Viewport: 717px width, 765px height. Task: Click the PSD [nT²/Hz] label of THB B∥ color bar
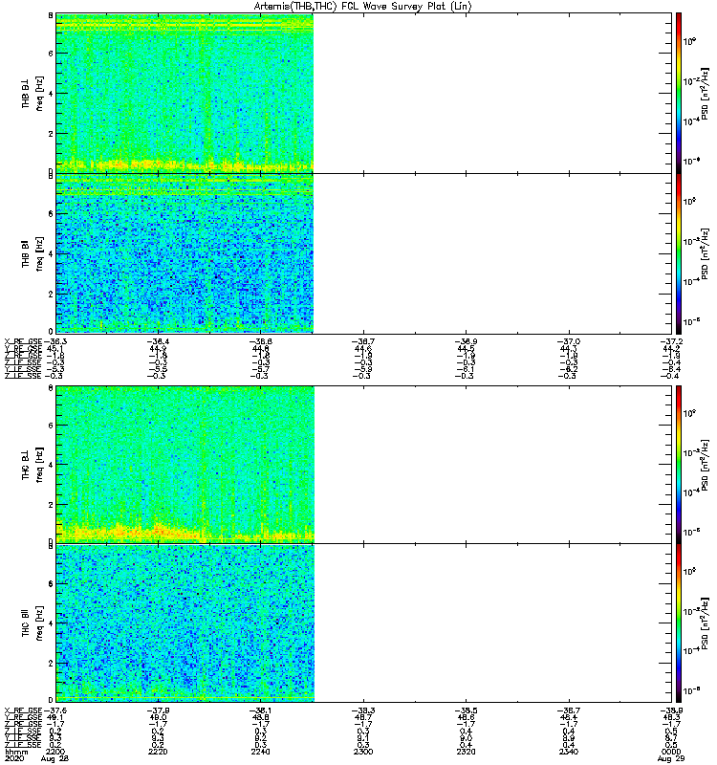pyautogui.click(x=705, y=254)
